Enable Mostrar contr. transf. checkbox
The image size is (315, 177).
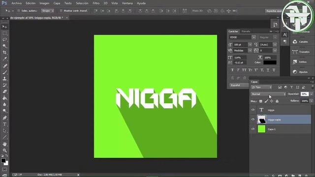coord(61,11)
